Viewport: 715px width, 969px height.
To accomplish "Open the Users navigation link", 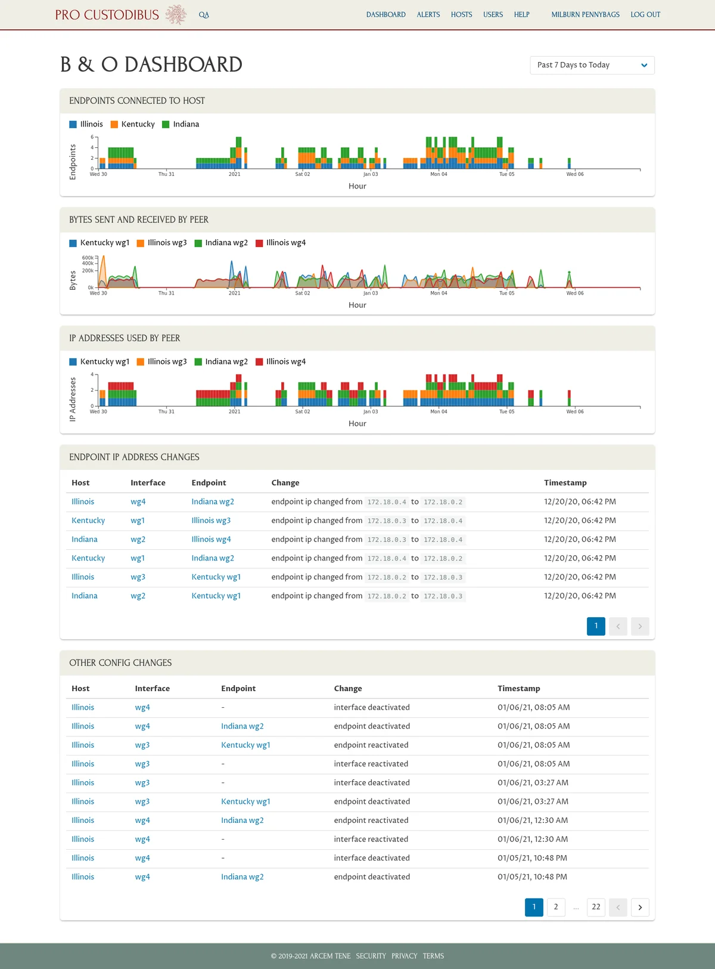I will pos(493,14).
